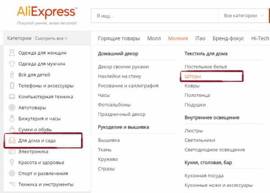Image resolution: width=270 pixels, height=193 pixels.
Task: Click the auto goods wheel icon
Action: [12, 108]
